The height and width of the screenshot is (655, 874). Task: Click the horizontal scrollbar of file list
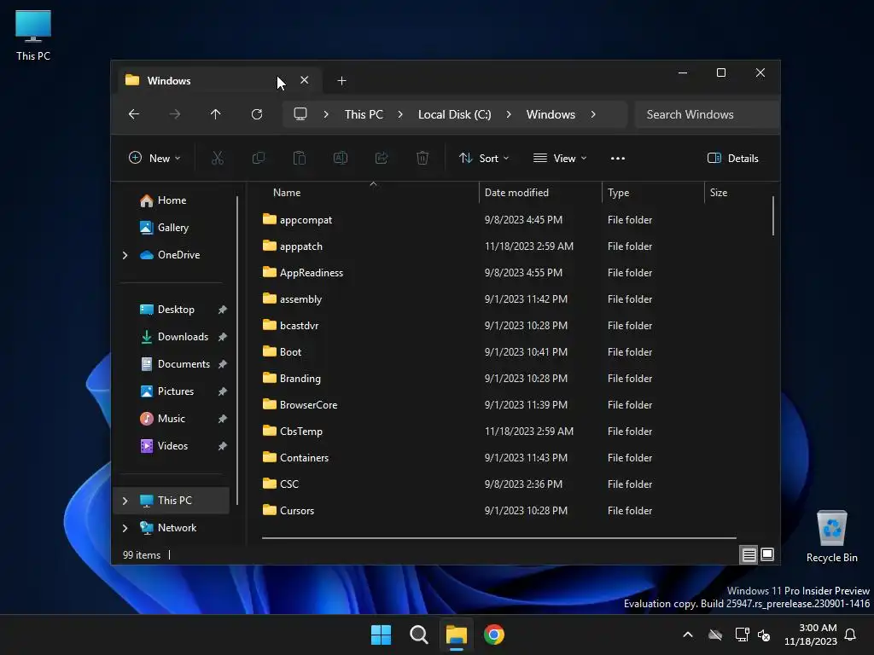(x=499, y=538)
